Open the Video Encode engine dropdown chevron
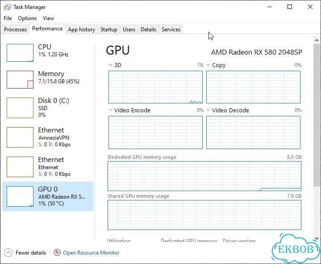Viewport: 321px width, 264px height. [x=110, y=110]
